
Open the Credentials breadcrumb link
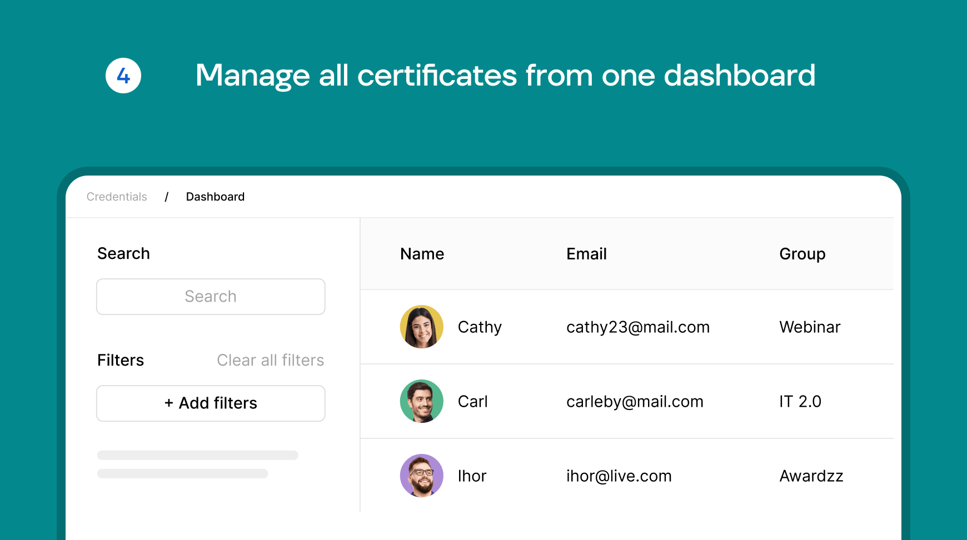pos(117,197)
